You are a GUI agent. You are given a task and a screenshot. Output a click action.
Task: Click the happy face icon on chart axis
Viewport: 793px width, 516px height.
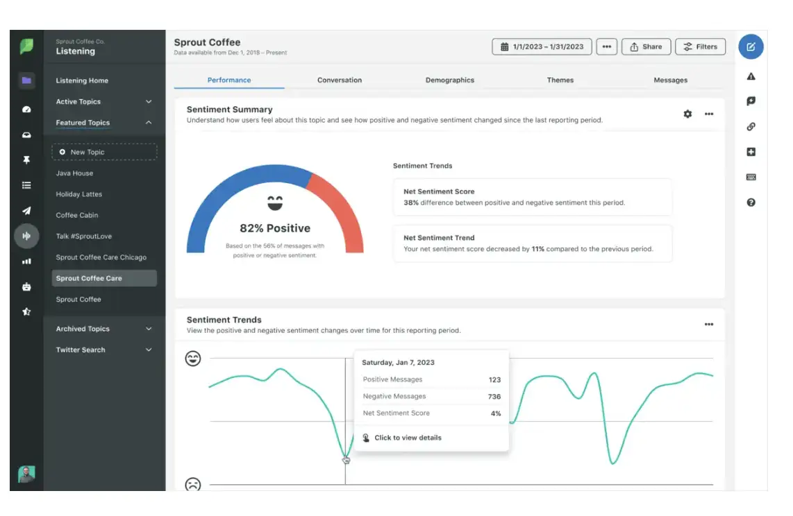(192, 359)
